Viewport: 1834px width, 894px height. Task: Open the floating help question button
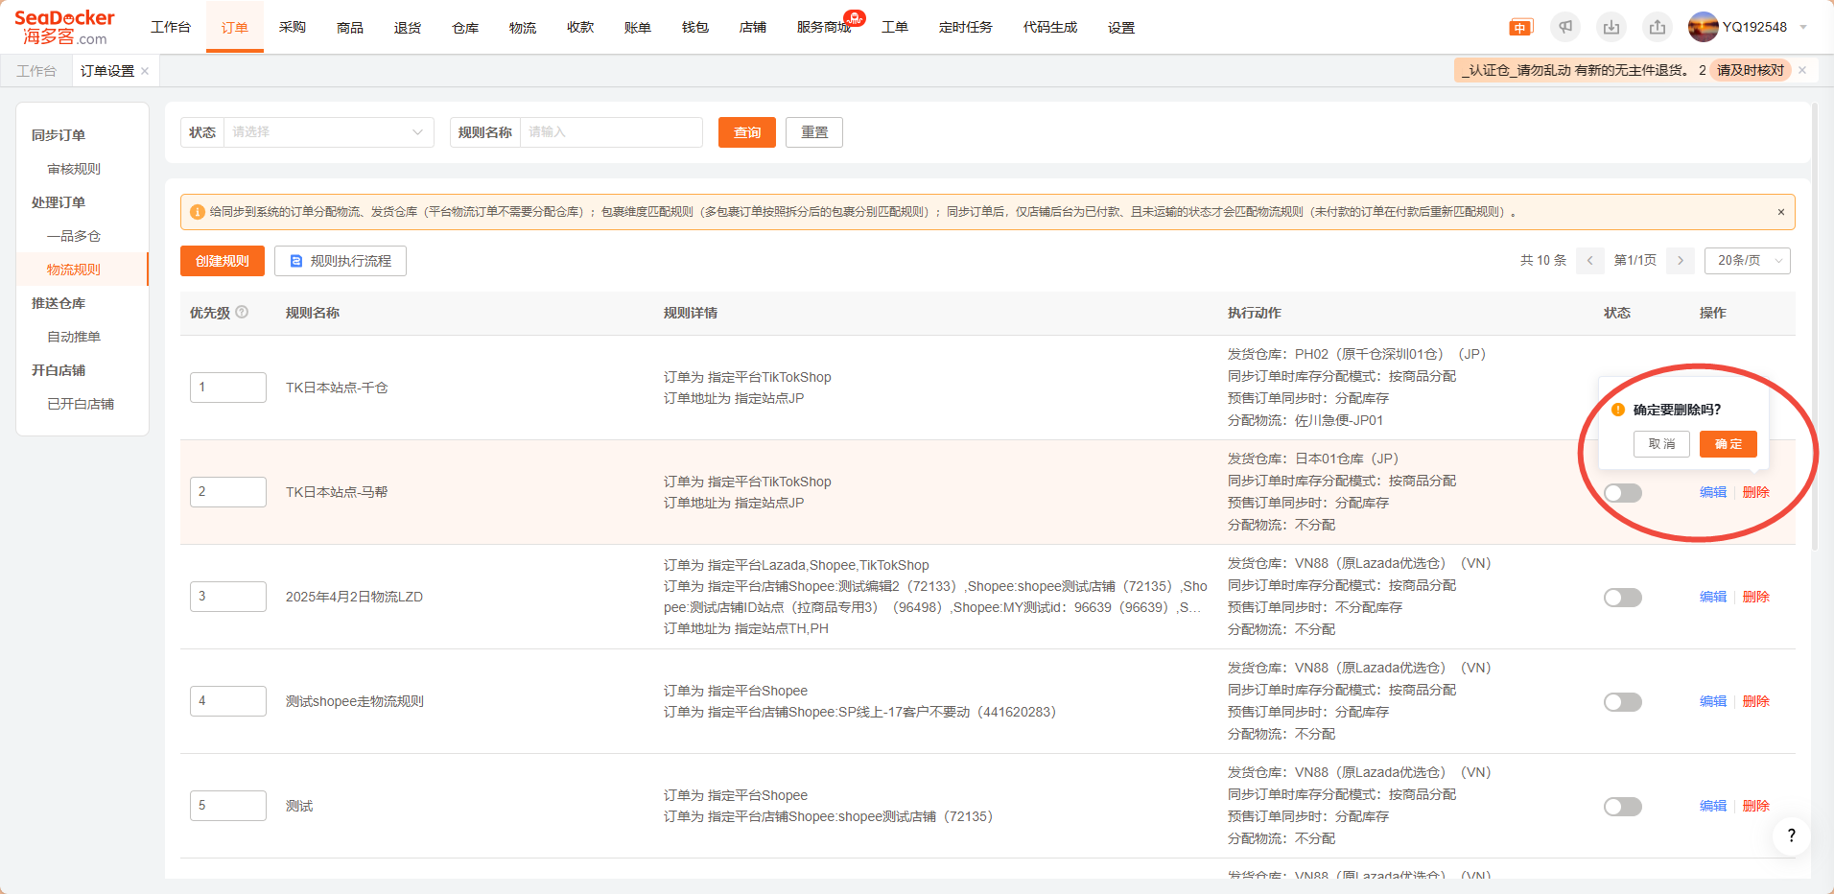pos(1790,835)
